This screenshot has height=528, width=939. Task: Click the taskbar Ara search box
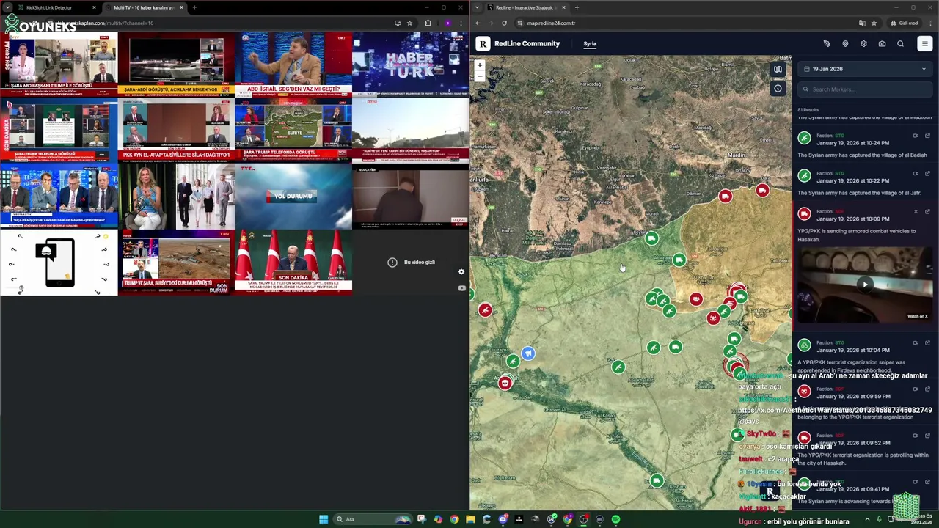click(372, 519)
